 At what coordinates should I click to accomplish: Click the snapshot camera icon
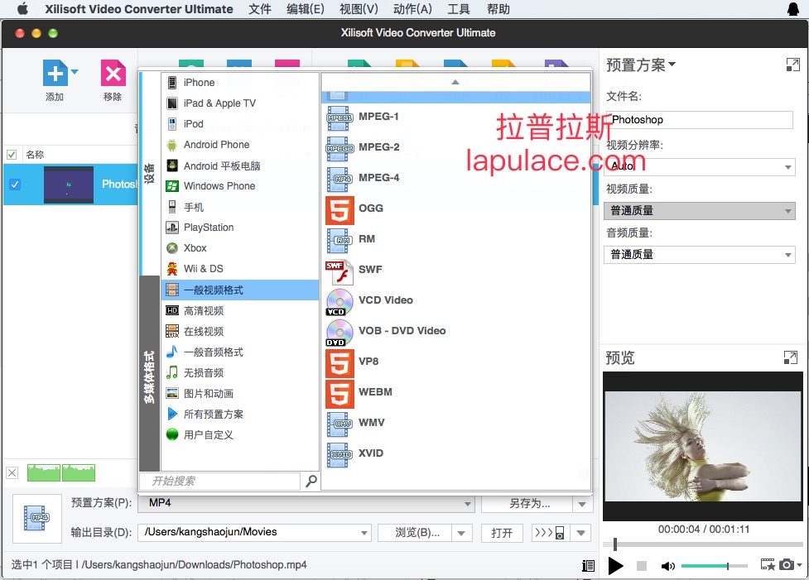pyautogui.click(x=787, y=565)
